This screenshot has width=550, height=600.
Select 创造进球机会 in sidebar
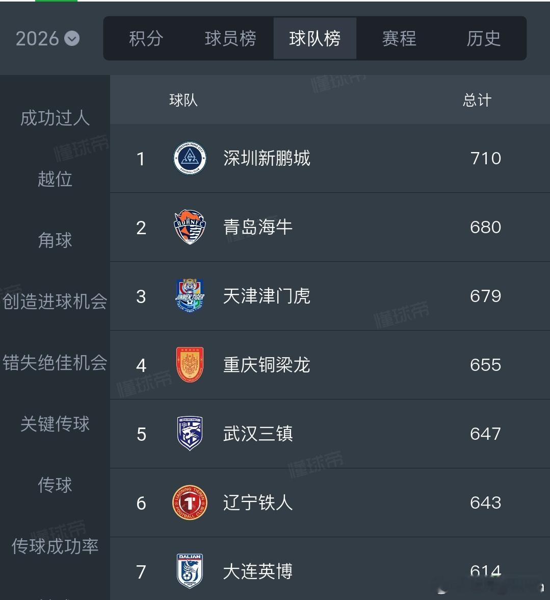[55, 302]
